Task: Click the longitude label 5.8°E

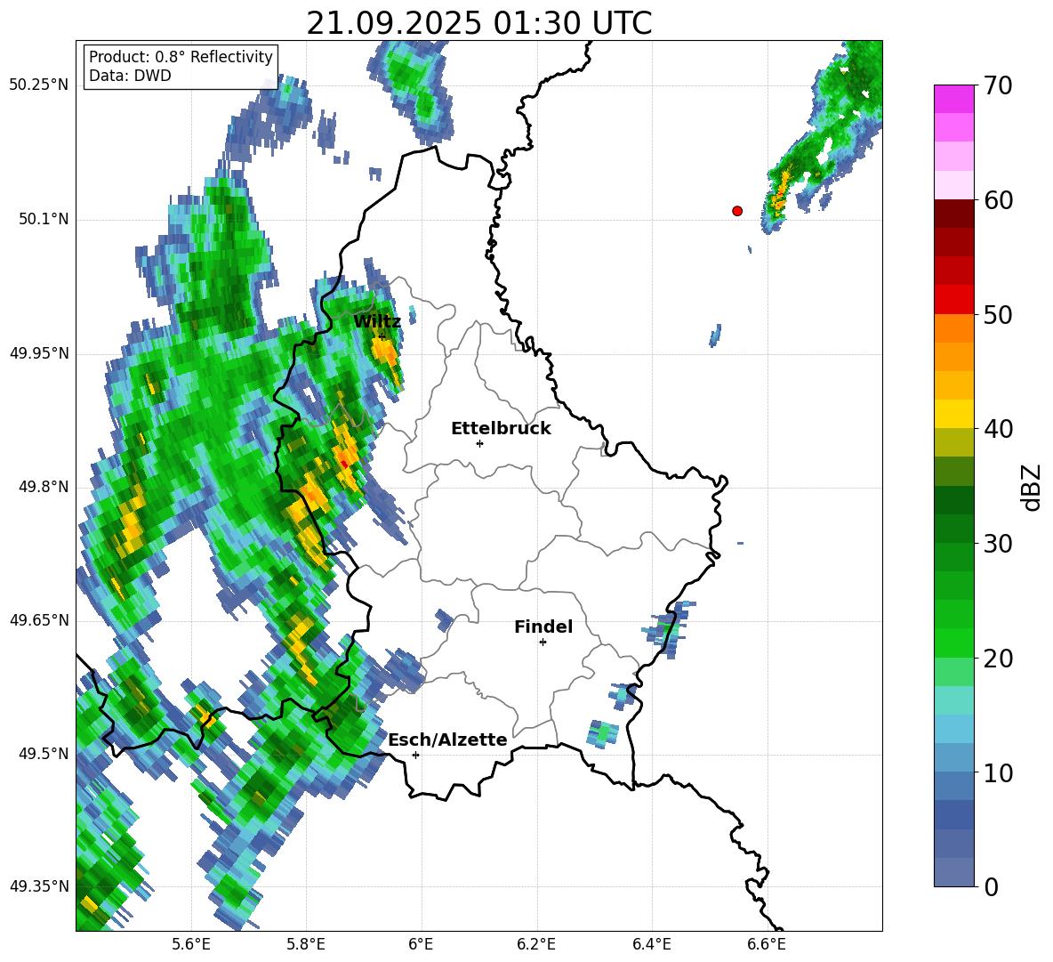Action: [x=306, y=944]
